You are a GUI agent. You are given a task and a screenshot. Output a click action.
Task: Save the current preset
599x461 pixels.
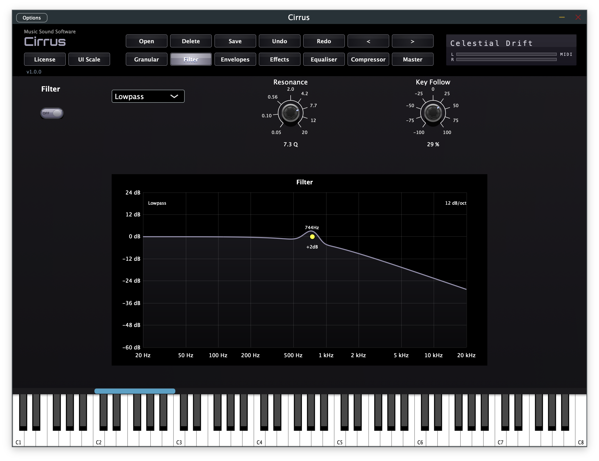click(235, 41)
